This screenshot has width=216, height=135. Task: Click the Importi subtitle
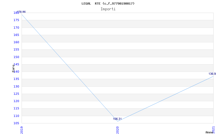click(108, 9)
